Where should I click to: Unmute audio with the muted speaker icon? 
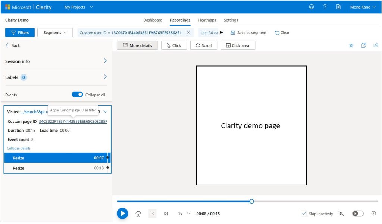pyautogui.click(x=341, y=214)
